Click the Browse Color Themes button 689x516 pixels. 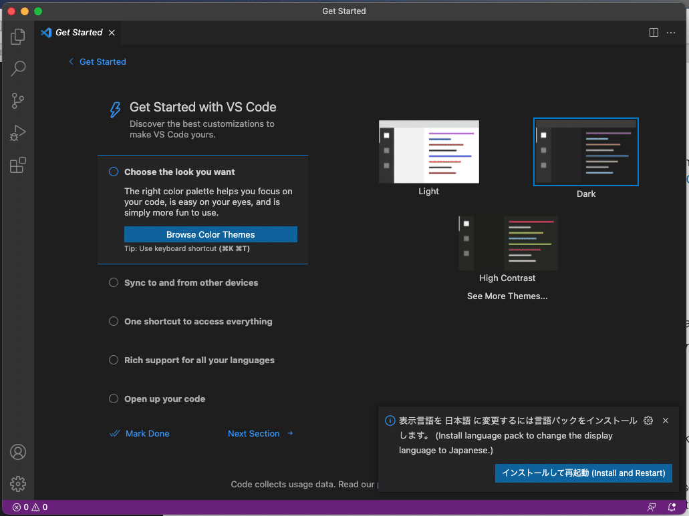(x=211, y=234)
